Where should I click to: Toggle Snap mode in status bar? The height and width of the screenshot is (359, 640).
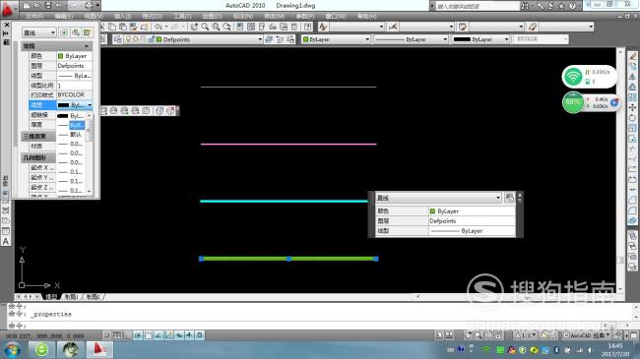tap(107, 335)
